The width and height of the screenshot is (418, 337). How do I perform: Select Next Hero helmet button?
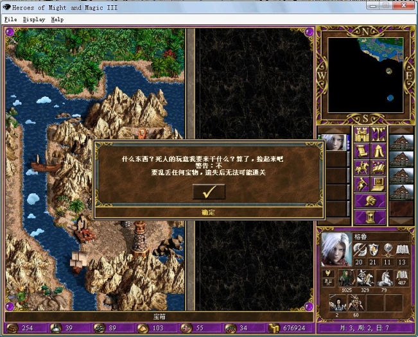(x=370, y=201)
